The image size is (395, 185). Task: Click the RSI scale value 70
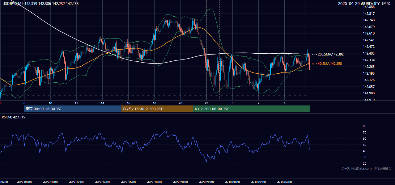[x=364, y=132]
